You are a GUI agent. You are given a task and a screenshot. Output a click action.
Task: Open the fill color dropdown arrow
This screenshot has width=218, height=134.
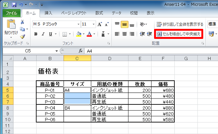coord(84,34)
